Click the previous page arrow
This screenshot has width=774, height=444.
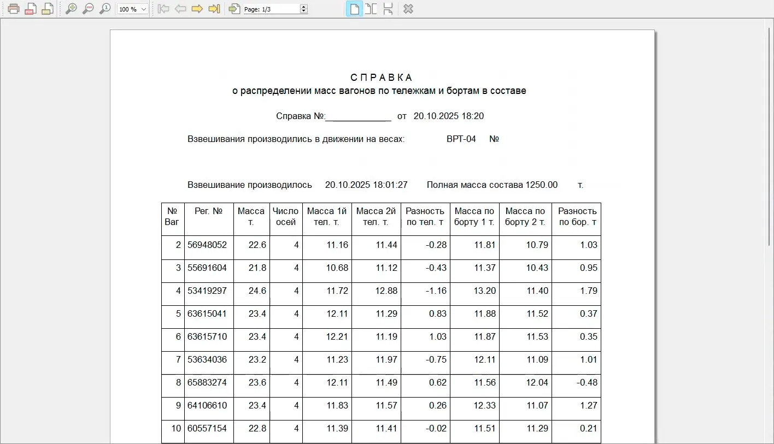coord(181,8)
